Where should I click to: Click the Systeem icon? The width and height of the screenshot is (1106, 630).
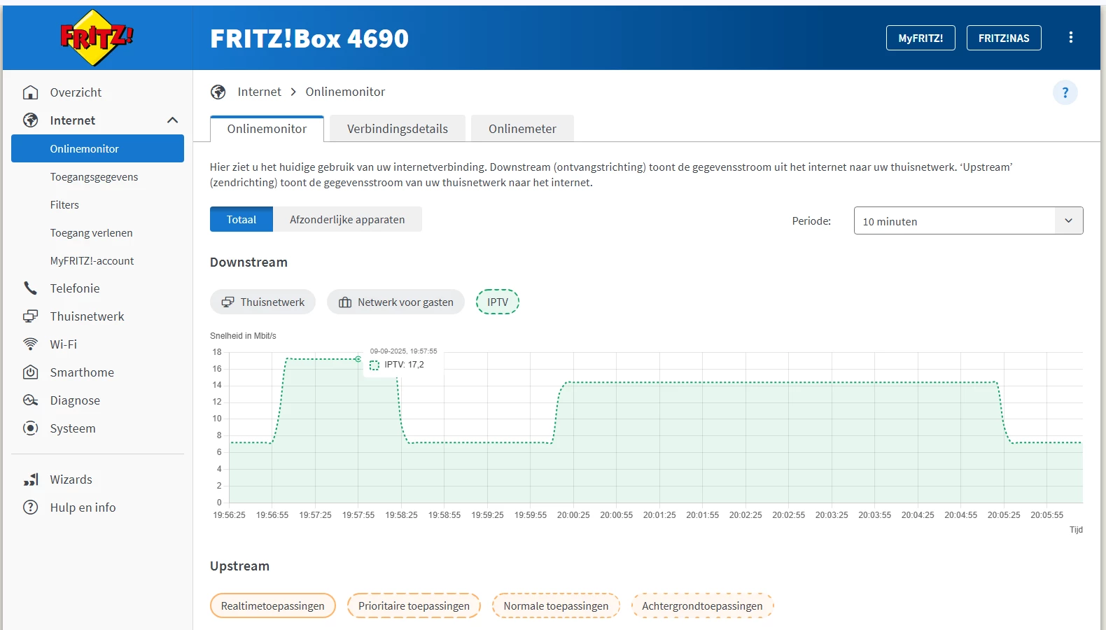point(31,428)
